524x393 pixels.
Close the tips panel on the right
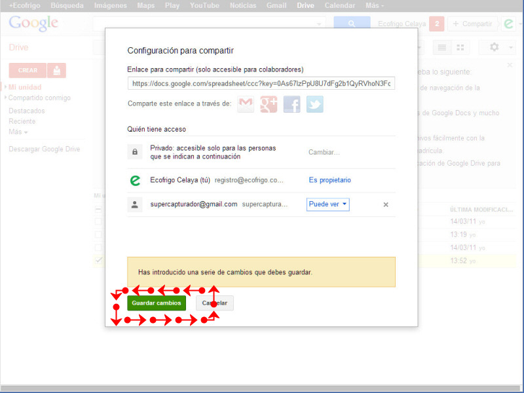(510, 65)
